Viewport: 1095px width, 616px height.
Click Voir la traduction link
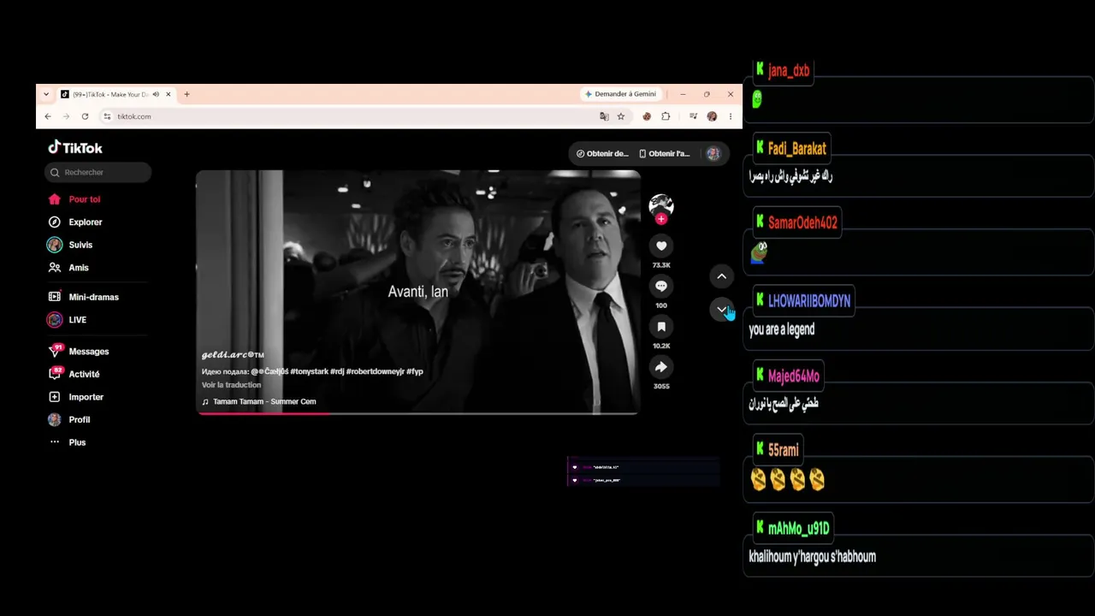[231, 385]
